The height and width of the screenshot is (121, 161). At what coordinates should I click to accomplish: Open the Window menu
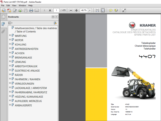click(x=22, y=5)
